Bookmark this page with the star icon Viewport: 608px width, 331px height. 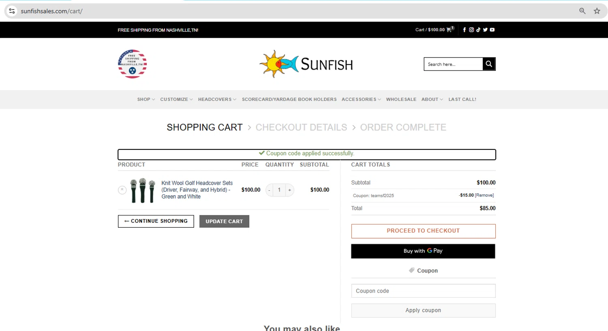point(597,11)
